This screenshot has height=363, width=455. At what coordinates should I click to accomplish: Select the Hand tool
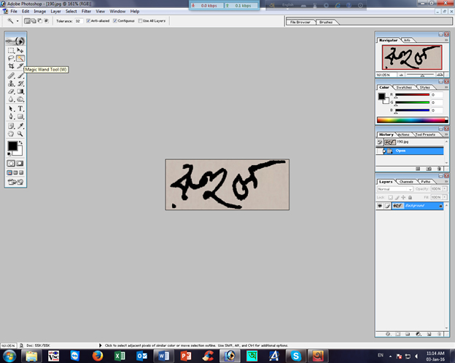click(11, 134)
